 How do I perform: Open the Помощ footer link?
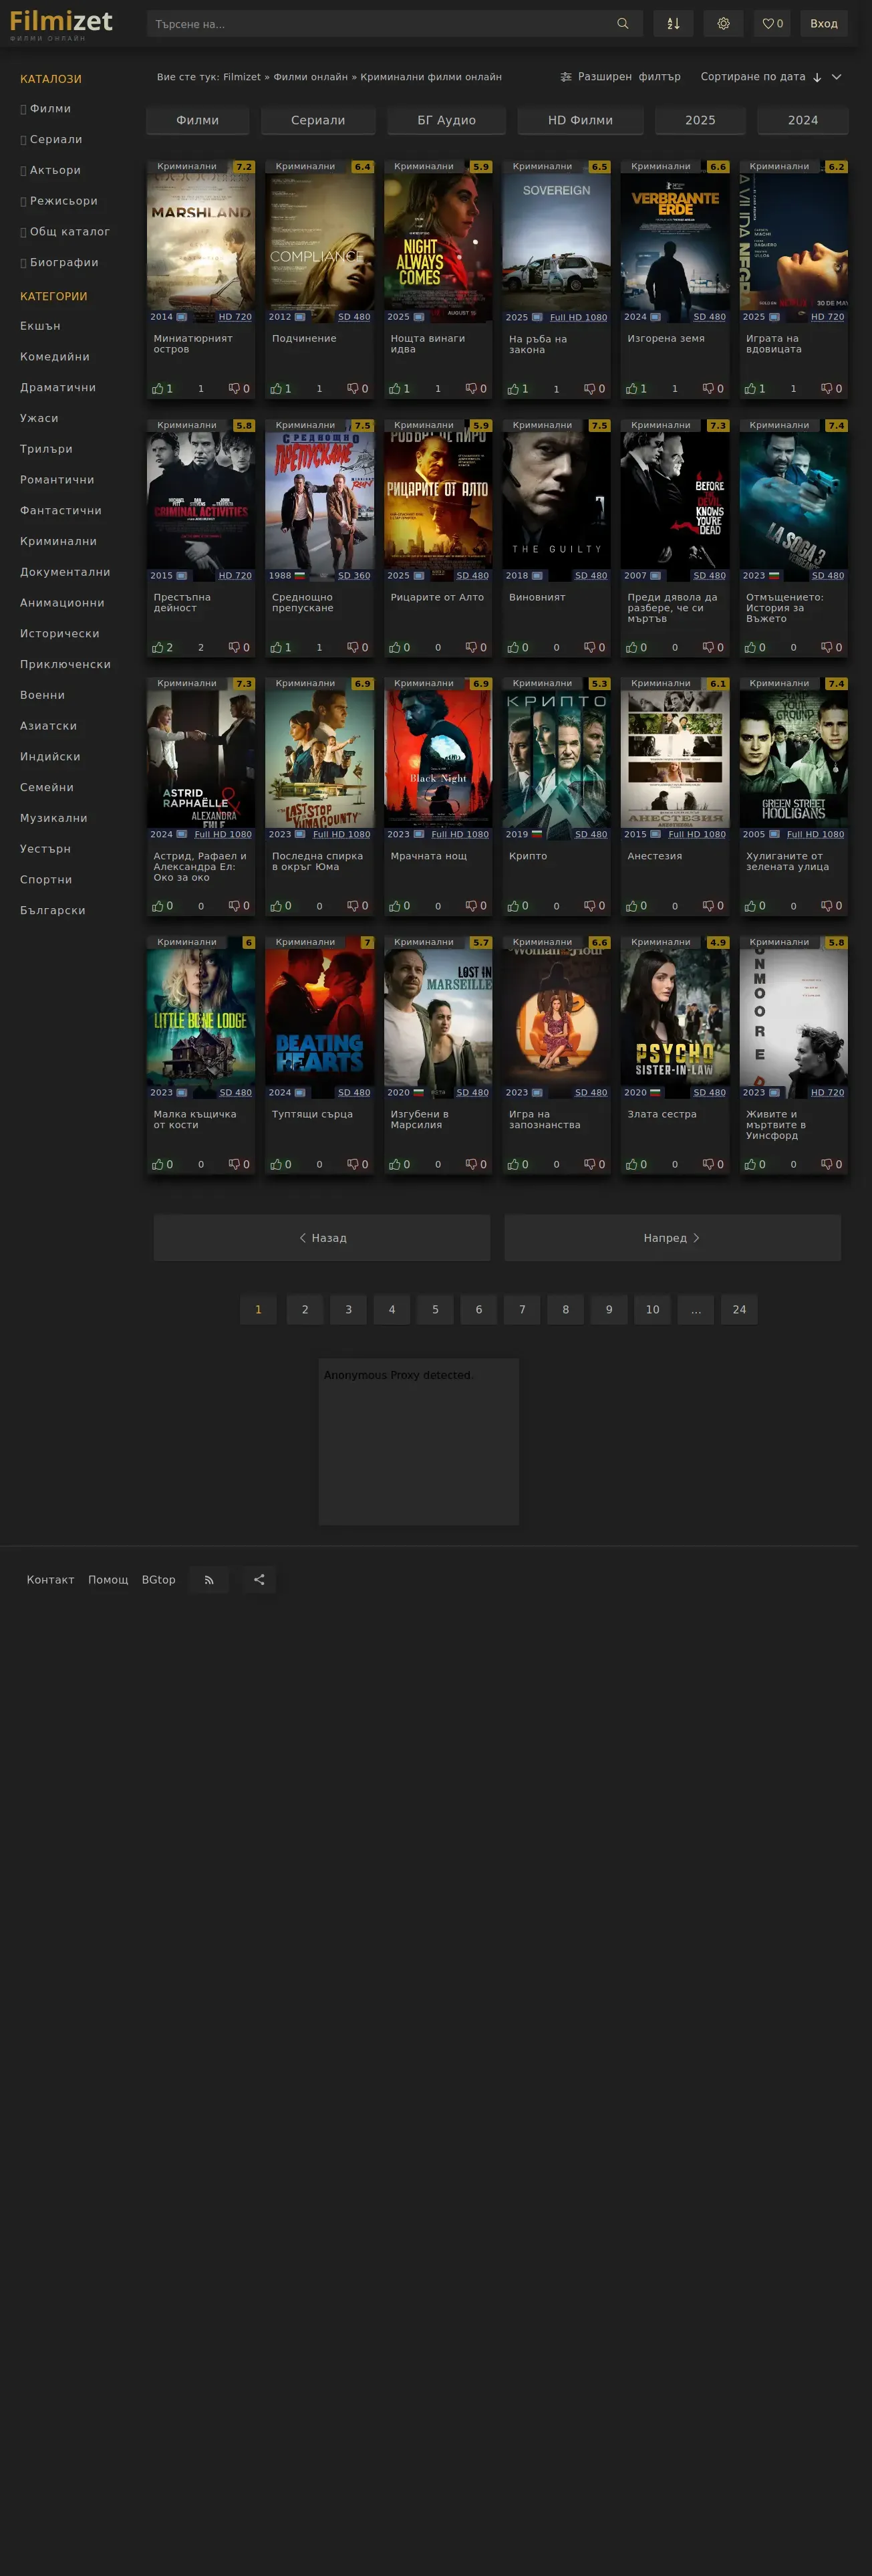[108, 1580]
